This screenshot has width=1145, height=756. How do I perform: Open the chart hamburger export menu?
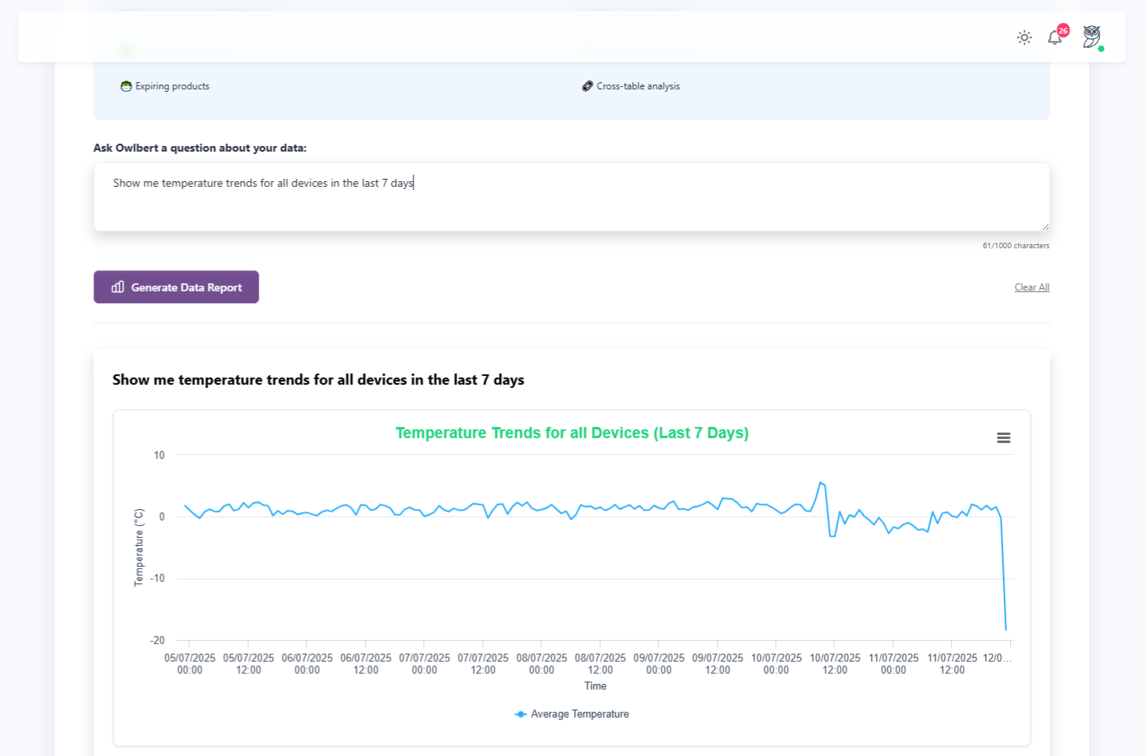click(x=1004, y=437)
